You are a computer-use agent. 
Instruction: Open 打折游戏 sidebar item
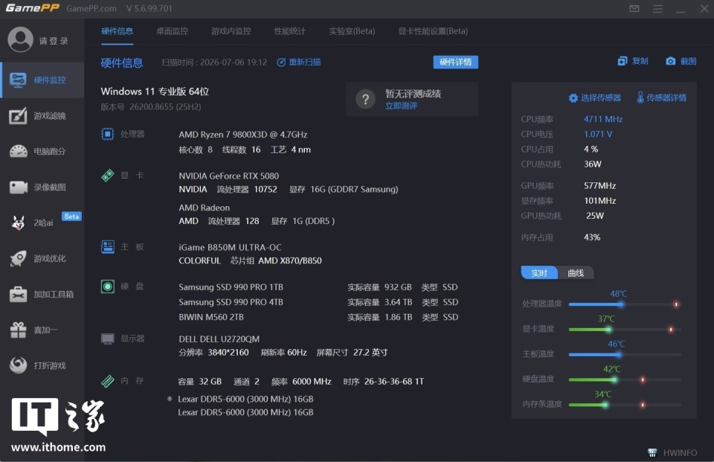pyautogui.click(x=42, y=365)
